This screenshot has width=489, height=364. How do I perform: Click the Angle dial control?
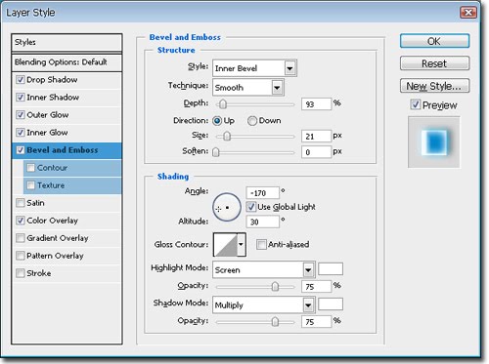227,208
